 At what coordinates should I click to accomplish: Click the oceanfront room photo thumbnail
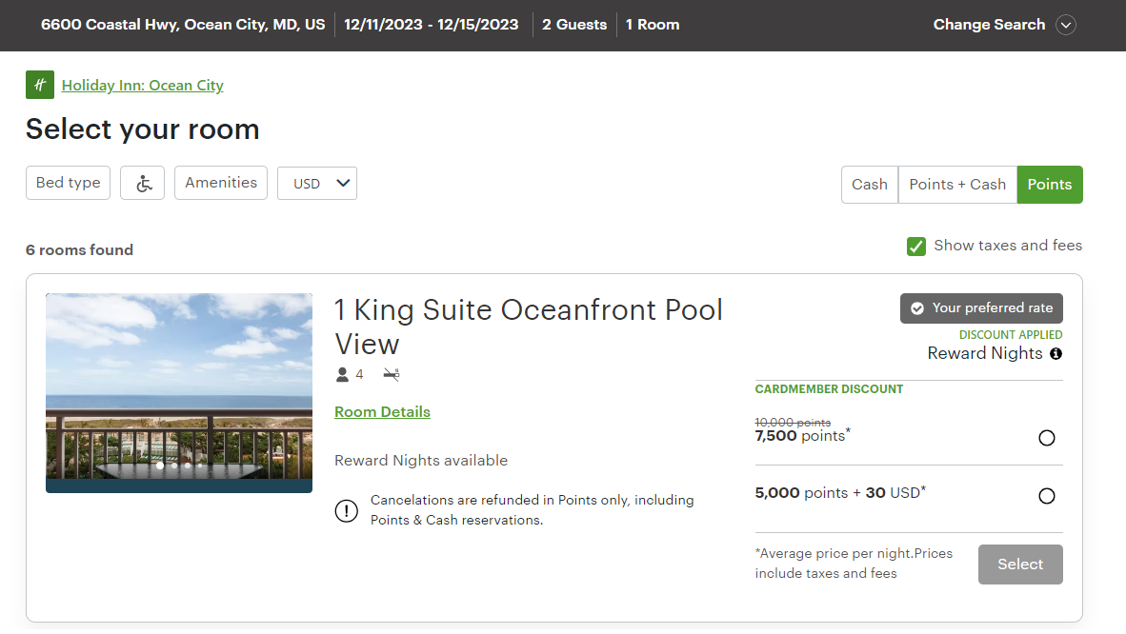point(178,392)
